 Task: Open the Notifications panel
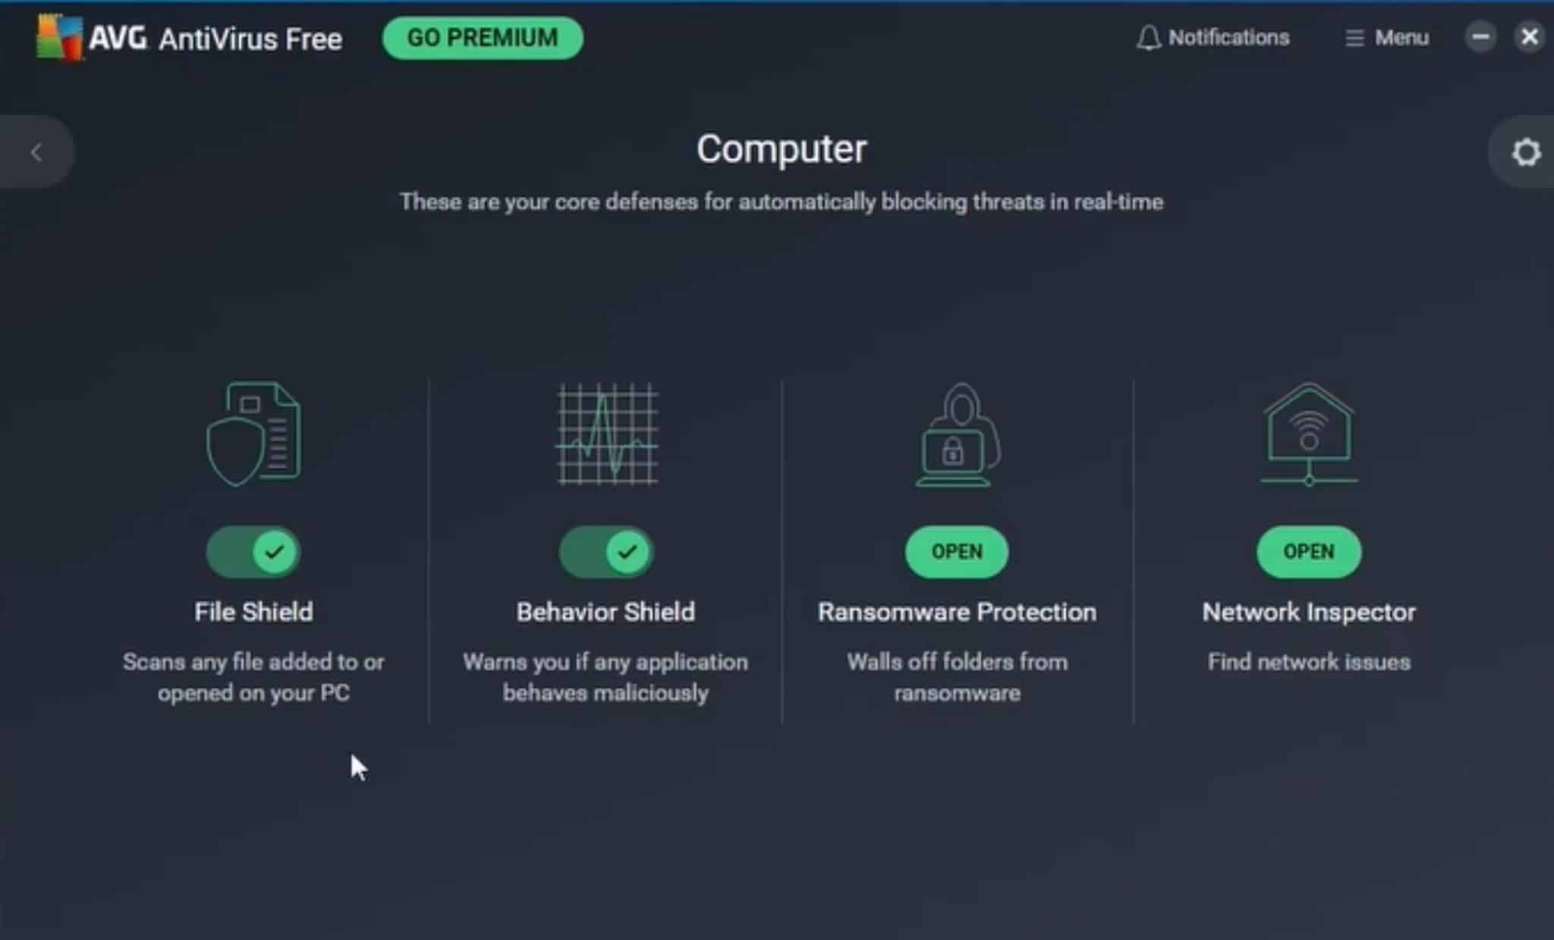click(1213, 38)
